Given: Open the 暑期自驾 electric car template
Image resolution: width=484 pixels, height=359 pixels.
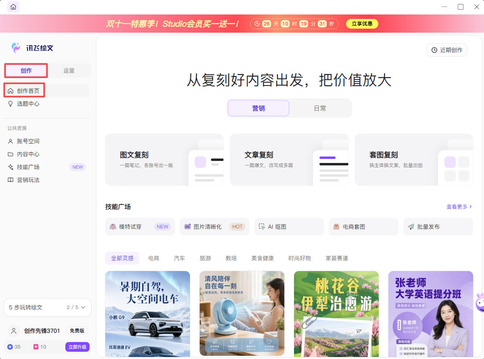Looking at the screenshot, I should click(148, 314).
